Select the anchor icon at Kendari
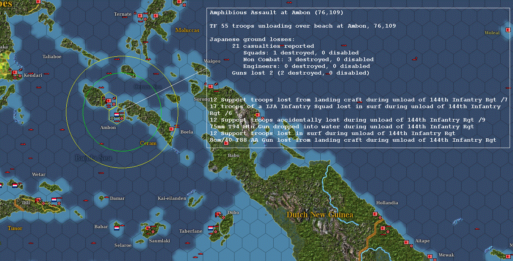The width and height of the screenshot is (513, 261). click(x=10, y=69)
